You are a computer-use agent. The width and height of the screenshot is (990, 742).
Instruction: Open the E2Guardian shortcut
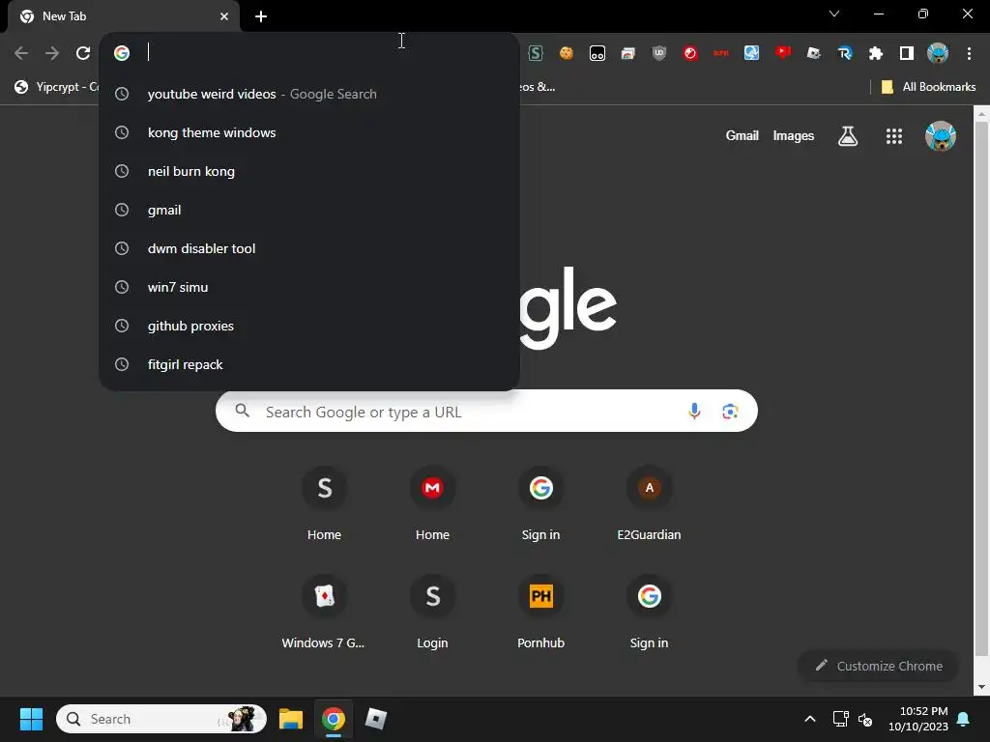pyautogui.click(x=649, y=503)
